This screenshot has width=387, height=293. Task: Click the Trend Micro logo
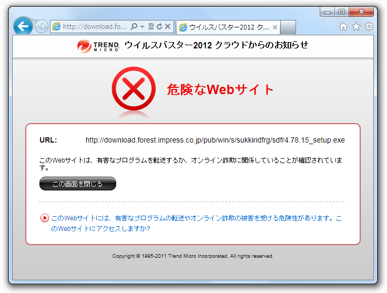tap(98, 46)
